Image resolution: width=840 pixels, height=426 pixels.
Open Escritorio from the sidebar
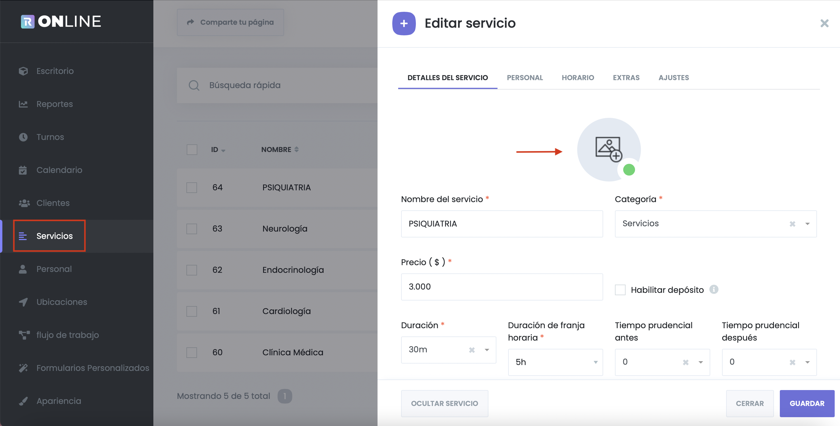(55, 71)
